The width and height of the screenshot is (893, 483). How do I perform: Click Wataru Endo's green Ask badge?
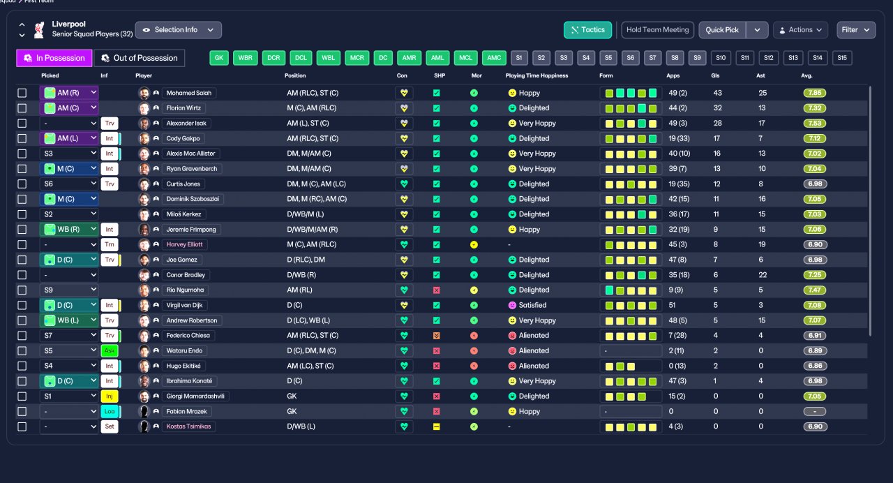[110, 351]
